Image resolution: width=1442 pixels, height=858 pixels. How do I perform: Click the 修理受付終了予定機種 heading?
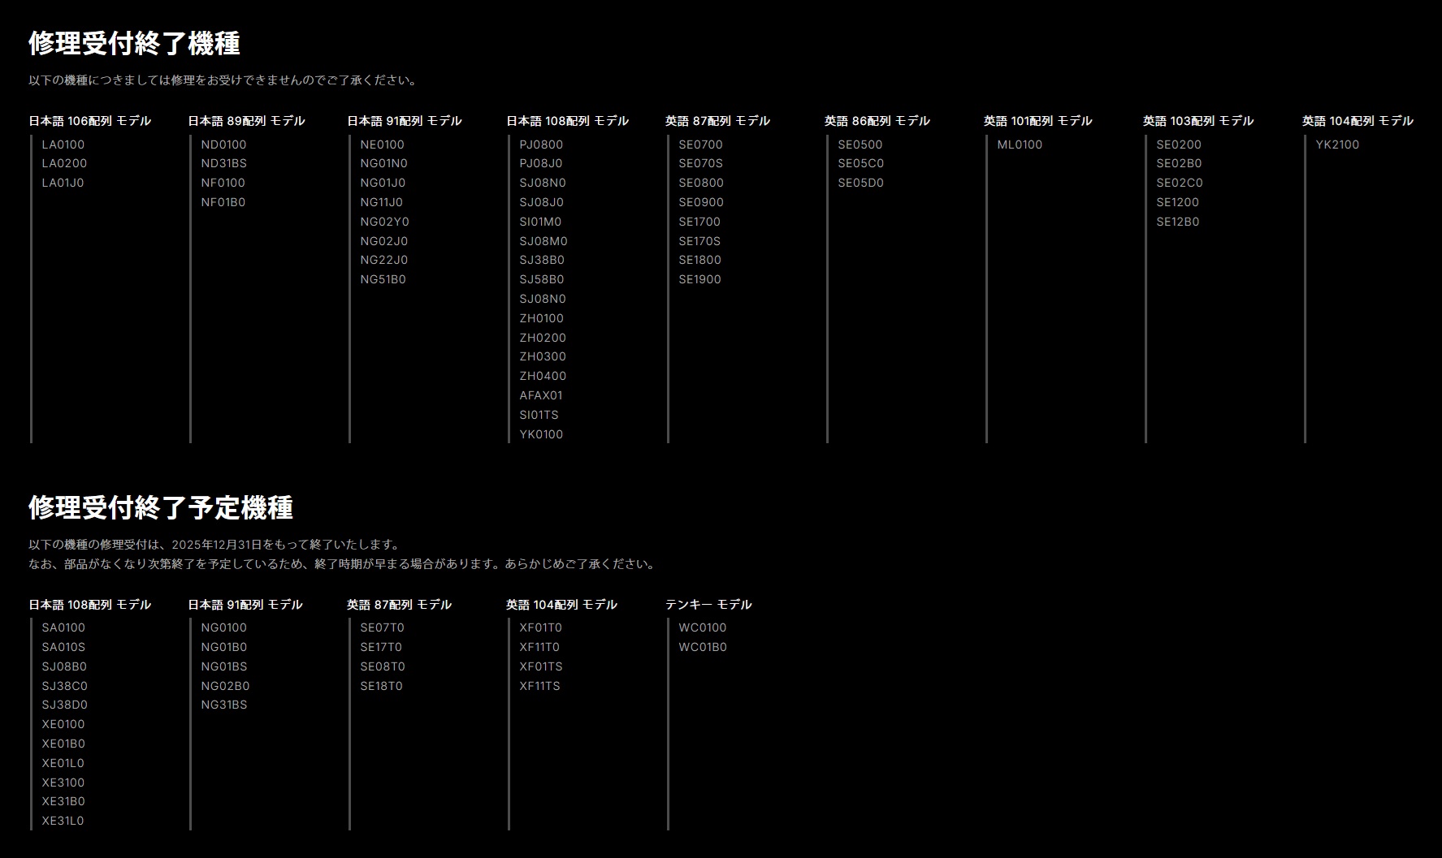161,508
